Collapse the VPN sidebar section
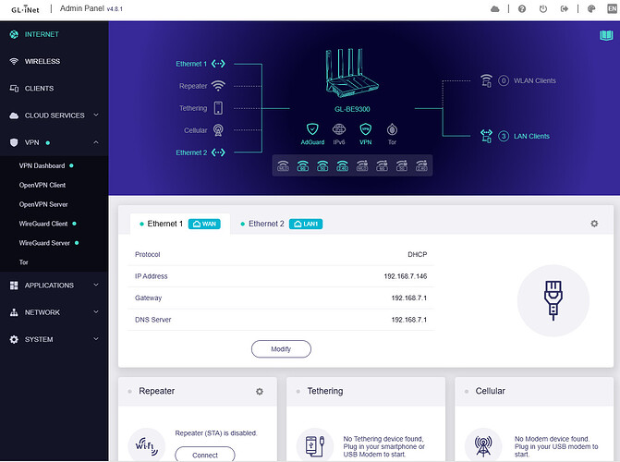The width and height of the screenshot is (620, 462). tap(98, 143)
